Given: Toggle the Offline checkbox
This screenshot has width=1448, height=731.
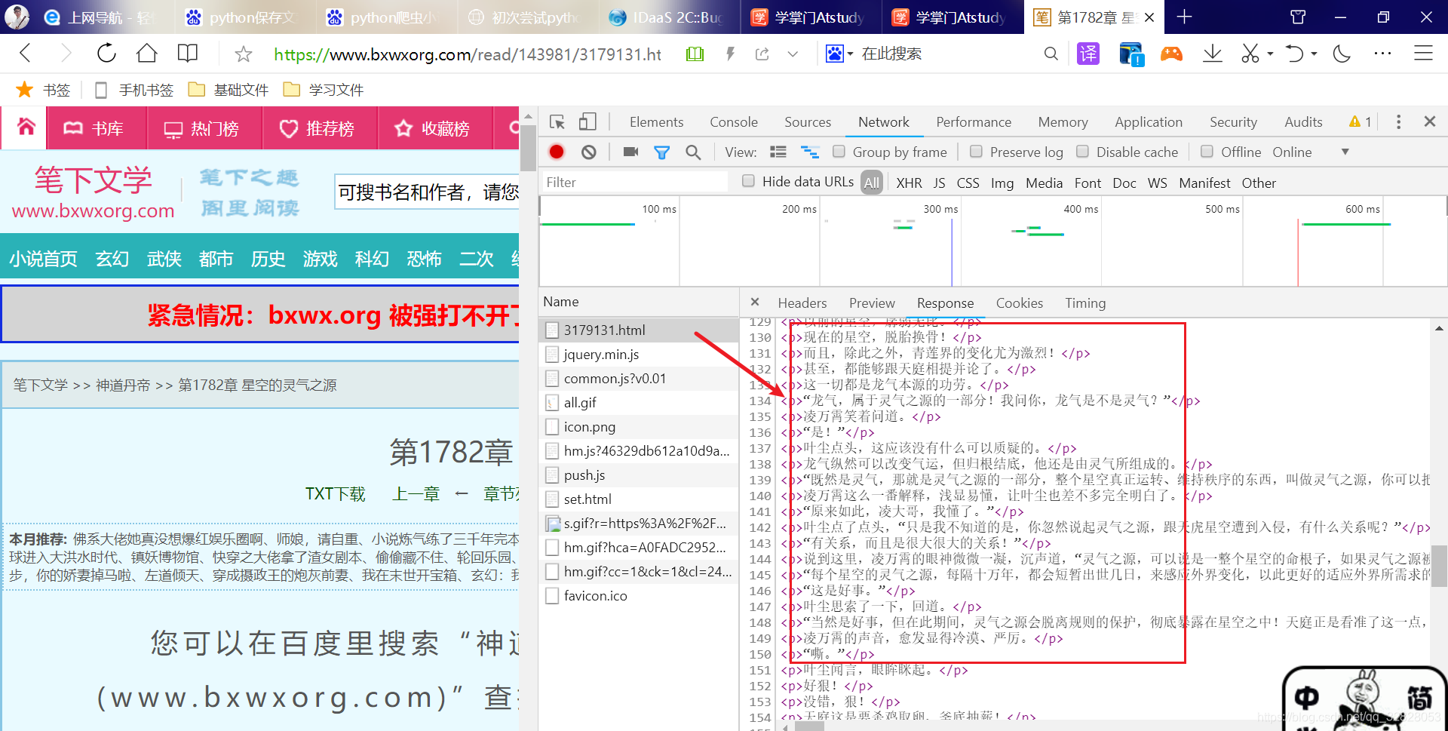Looking at the screenshot, I should tap(1207, 152).
